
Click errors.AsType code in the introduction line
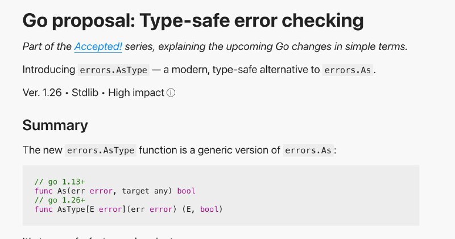point(114,70)
